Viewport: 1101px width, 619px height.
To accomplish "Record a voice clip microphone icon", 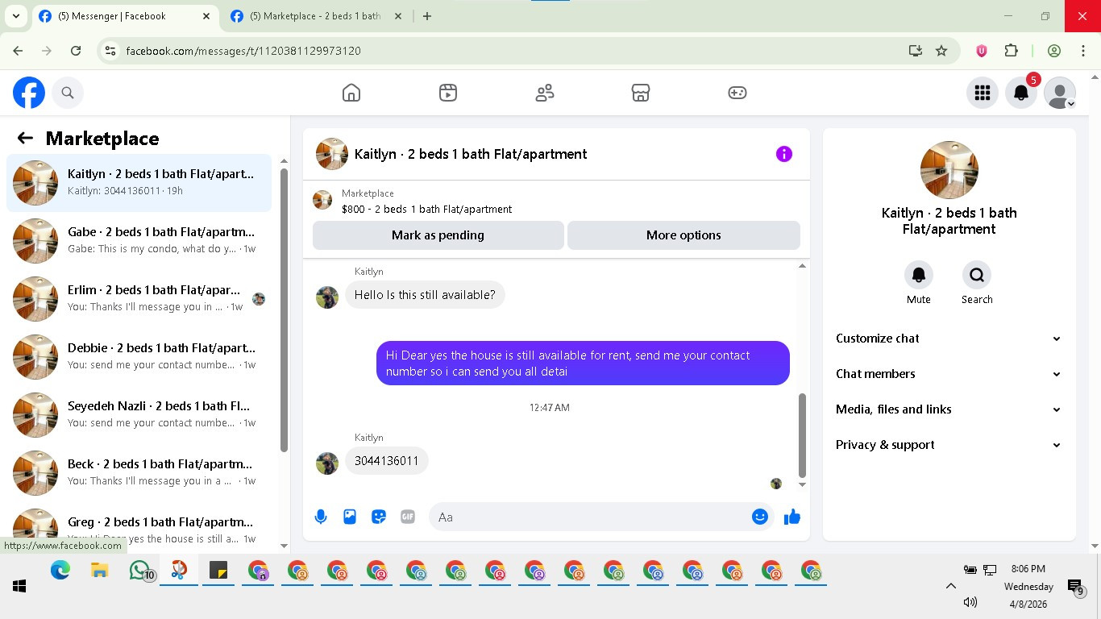I will [x=321, y=517].
